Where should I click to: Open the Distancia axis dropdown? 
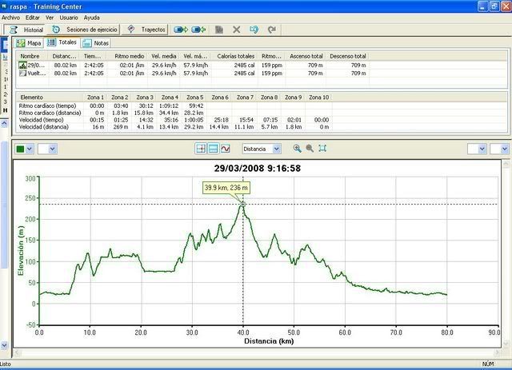[x=262, y=149]
